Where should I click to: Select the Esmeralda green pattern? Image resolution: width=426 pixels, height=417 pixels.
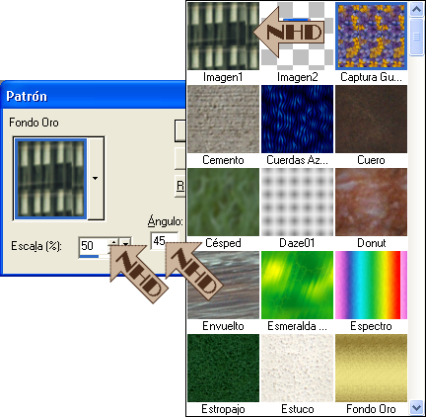click(x=297, y=285)
